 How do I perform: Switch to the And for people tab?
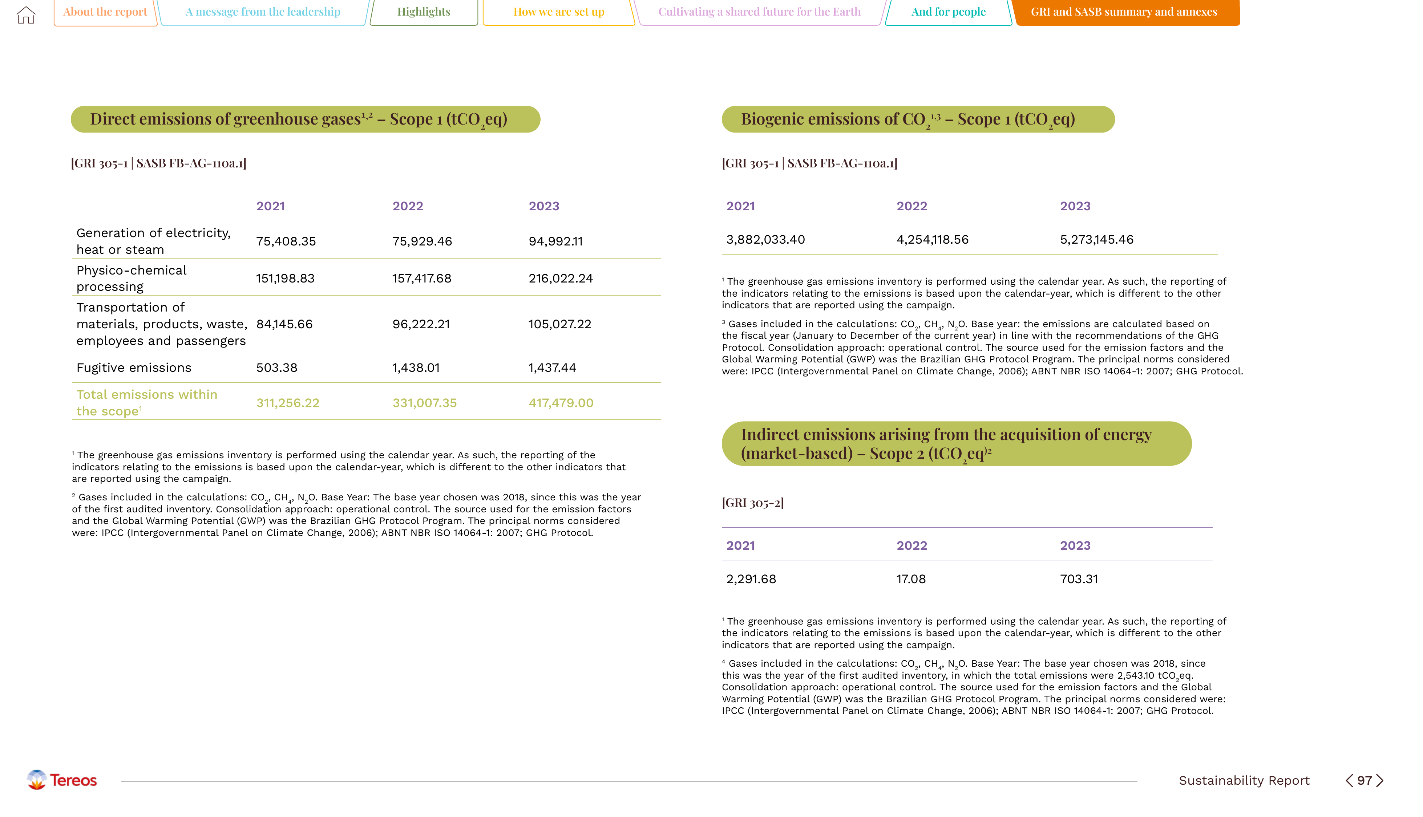click(948, 12)
